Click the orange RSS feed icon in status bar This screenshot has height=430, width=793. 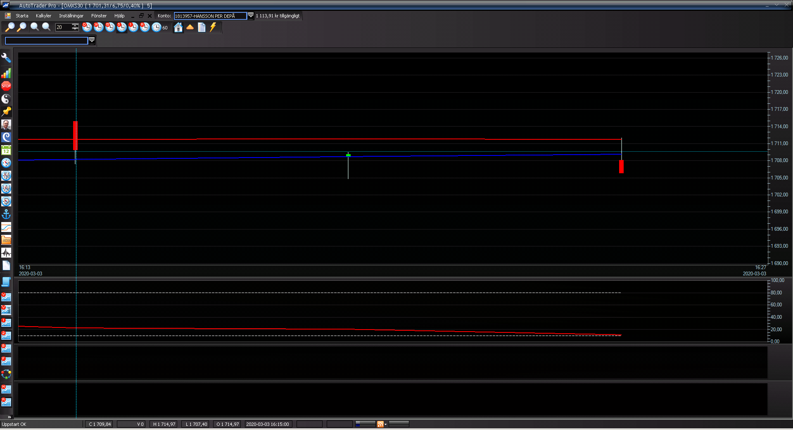380,424
